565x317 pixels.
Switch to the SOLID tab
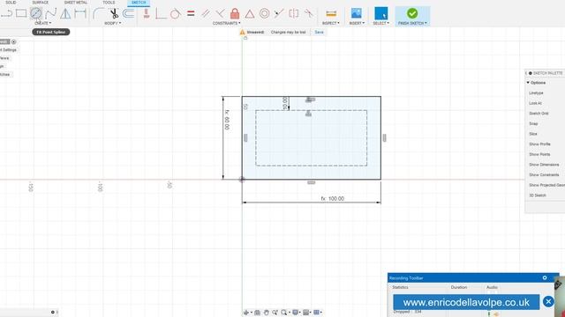point(11,3)
